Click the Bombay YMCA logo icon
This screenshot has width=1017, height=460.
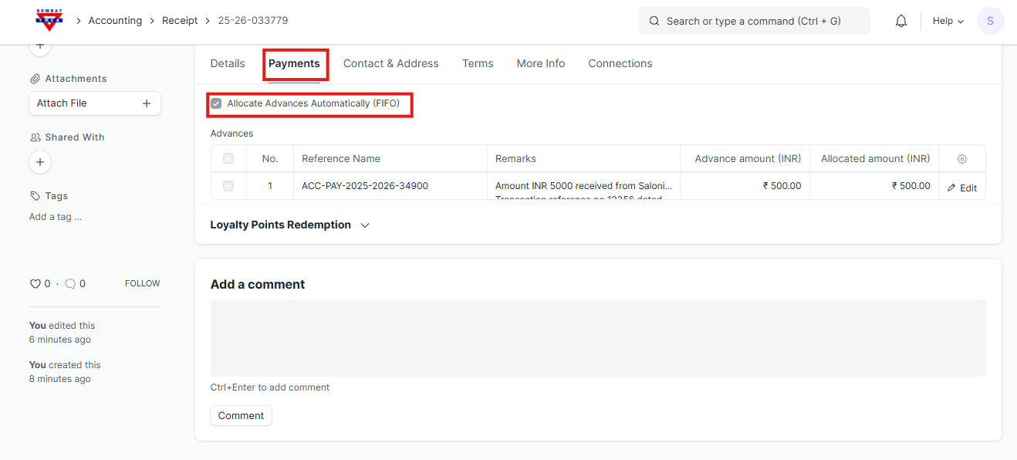coord(49,21)
